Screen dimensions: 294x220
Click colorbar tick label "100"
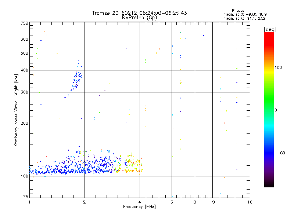point(278,67)
